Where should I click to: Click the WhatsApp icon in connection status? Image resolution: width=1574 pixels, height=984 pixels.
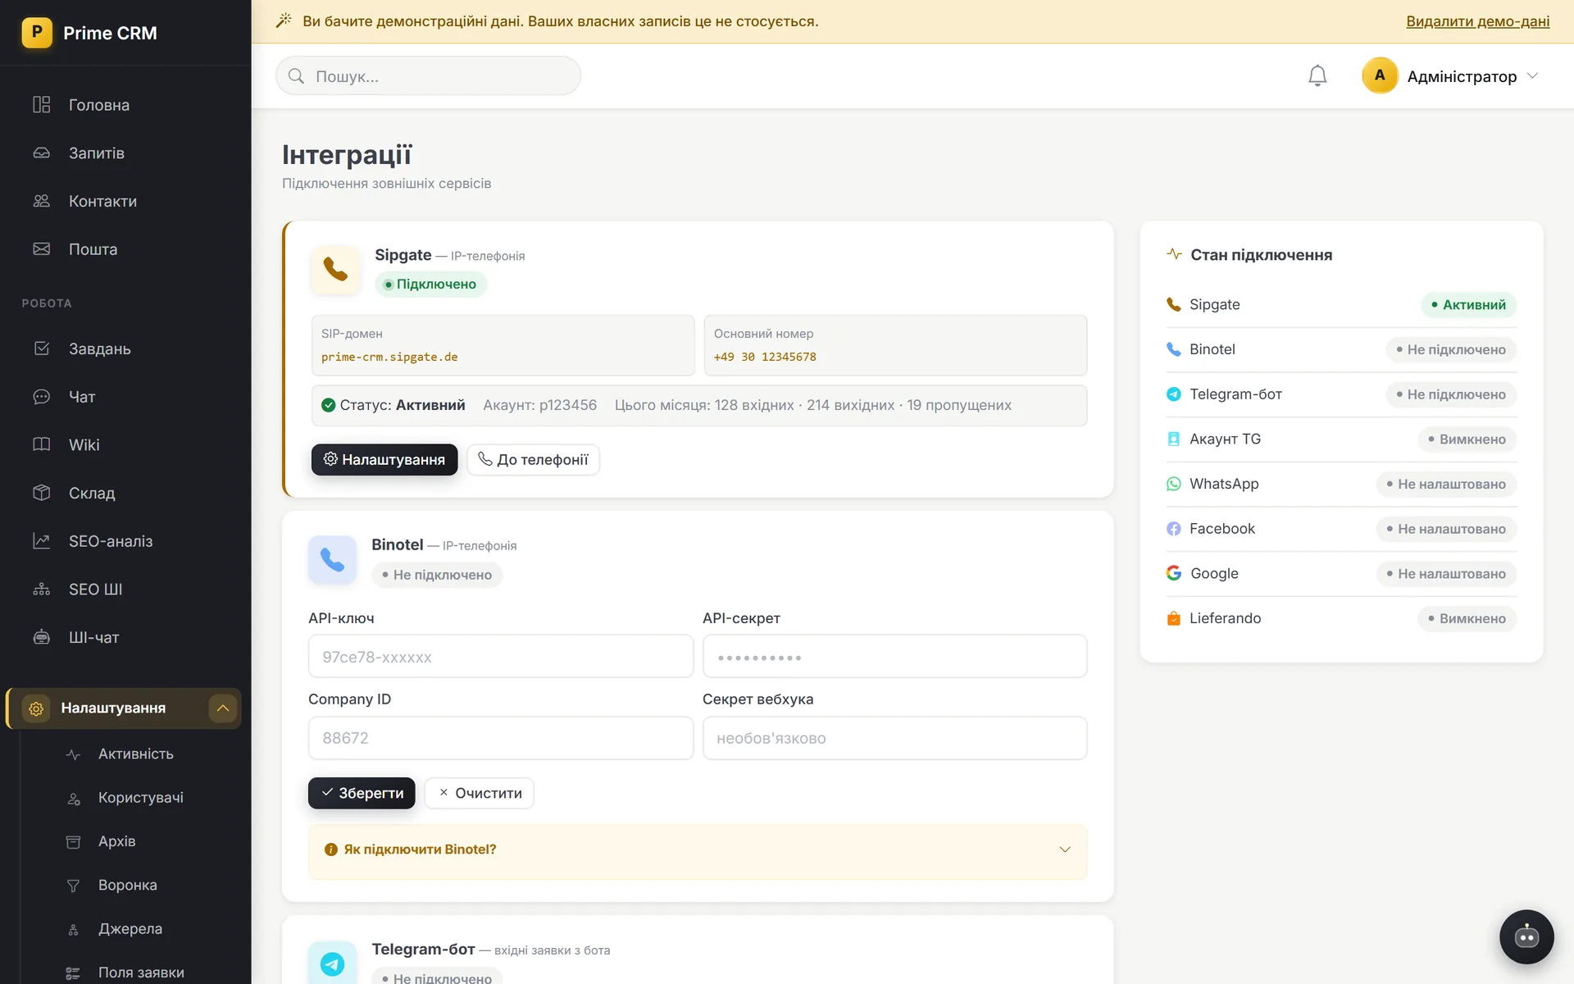point(1174,484)
